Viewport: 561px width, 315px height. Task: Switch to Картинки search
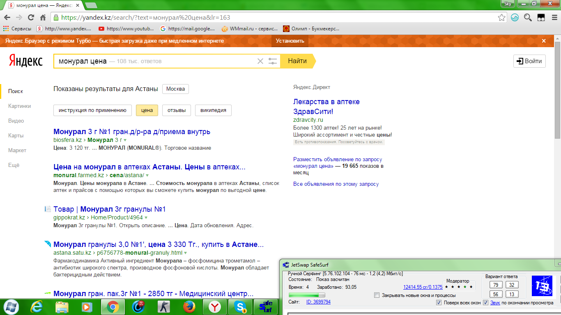(19, 106)
